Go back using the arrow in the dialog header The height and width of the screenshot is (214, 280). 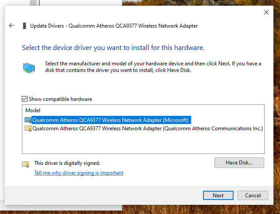point(11,25)
